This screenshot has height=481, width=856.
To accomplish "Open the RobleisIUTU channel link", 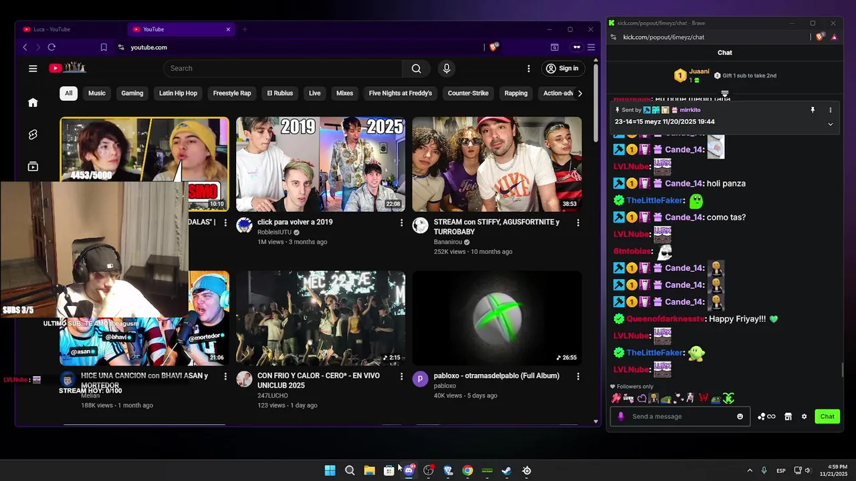I will (x=274, y=232).
